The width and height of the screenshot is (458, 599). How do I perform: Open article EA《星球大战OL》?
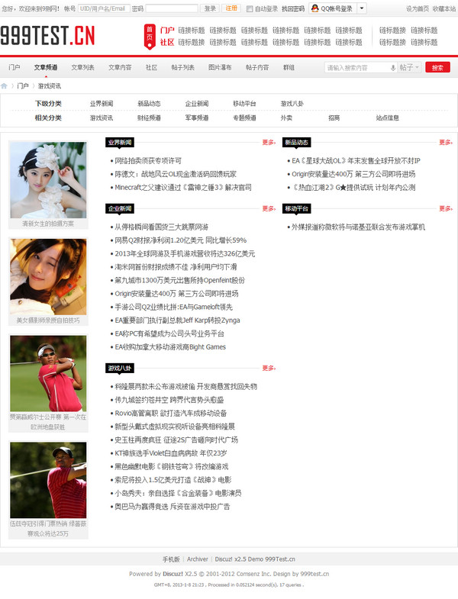click(356, 161)
